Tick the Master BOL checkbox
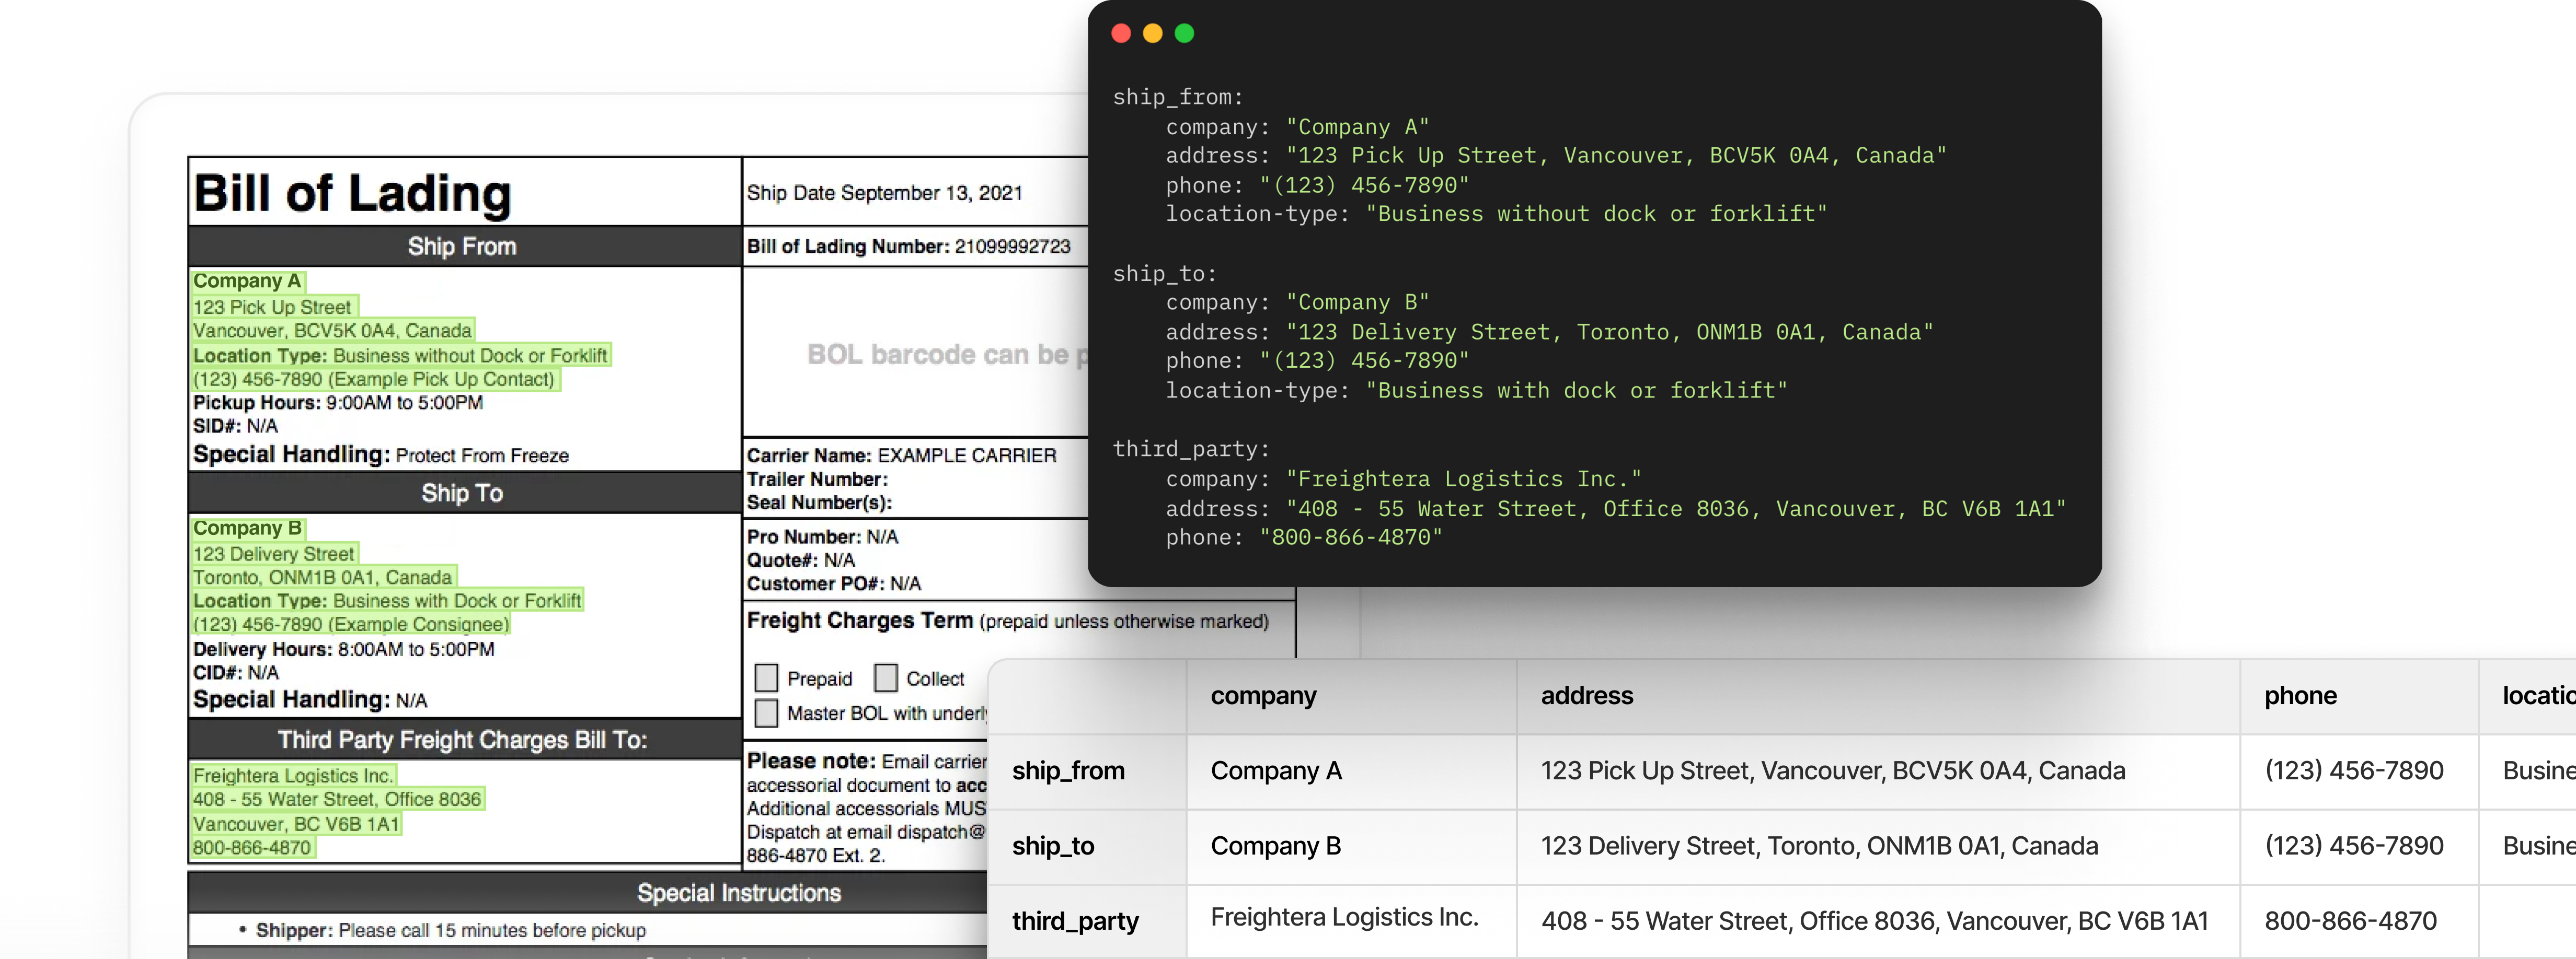 766,714
